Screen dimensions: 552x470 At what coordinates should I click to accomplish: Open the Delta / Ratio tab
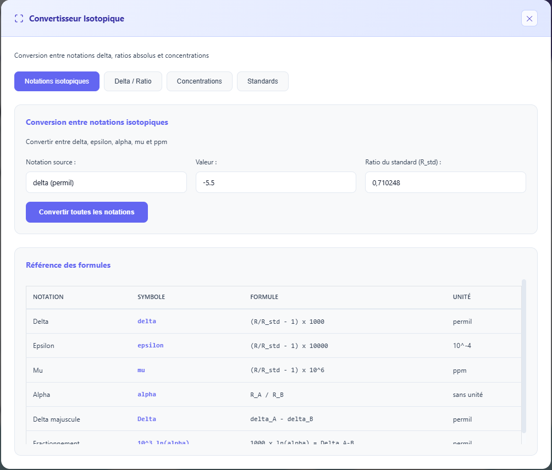pyautogui.click(x=133, y=81)
